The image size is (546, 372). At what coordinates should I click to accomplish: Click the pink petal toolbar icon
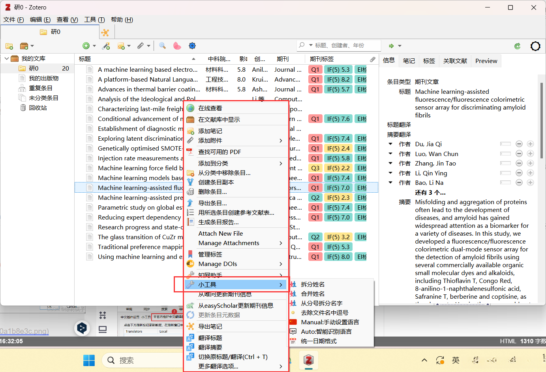[x=177, y=46]
